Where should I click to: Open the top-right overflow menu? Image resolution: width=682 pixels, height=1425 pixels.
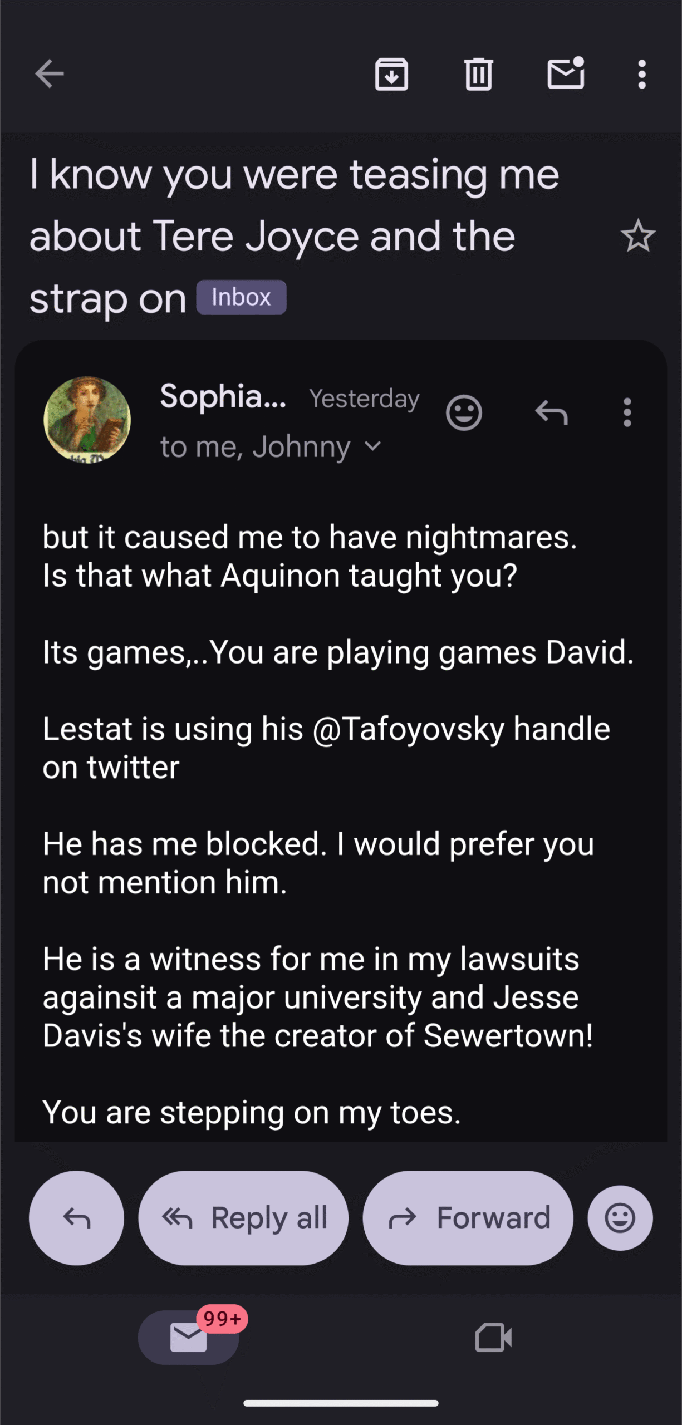tap(642, 74)
